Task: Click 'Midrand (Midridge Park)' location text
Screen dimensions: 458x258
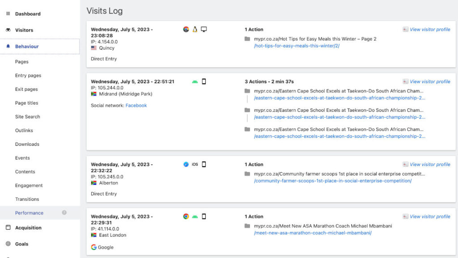Action: [x=126, y=94]
